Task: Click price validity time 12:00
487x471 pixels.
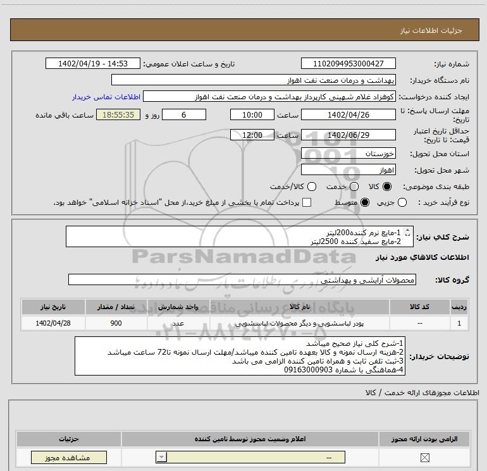Action: point(252,135)
